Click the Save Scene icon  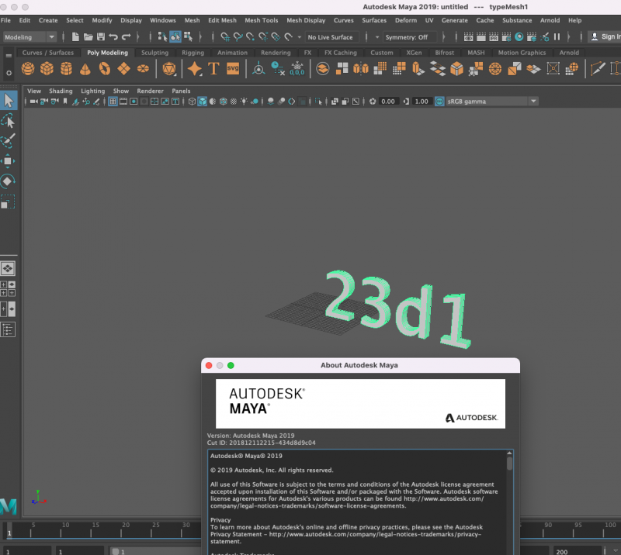pos(101,36)
